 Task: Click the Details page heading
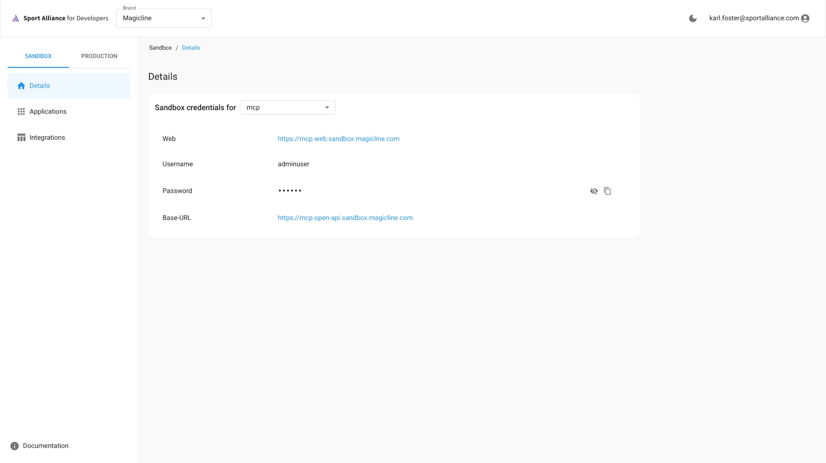(x=163, y=77)
